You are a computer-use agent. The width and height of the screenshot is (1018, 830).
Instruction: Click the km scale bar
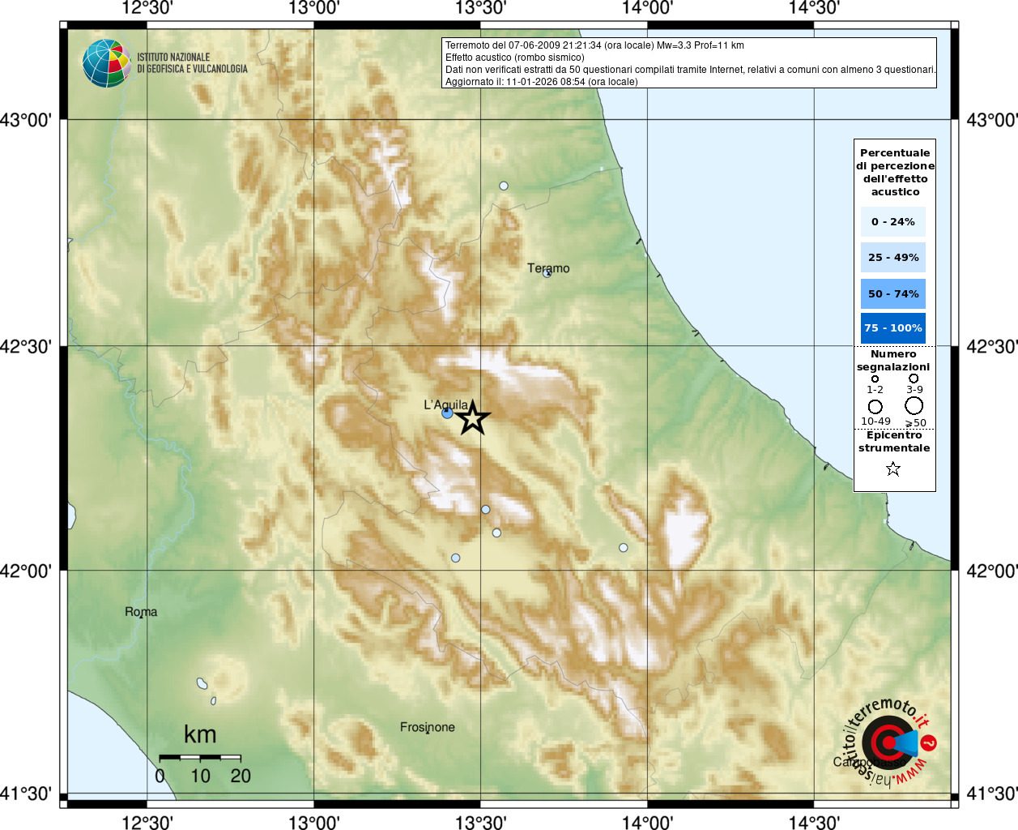(200, 757)
